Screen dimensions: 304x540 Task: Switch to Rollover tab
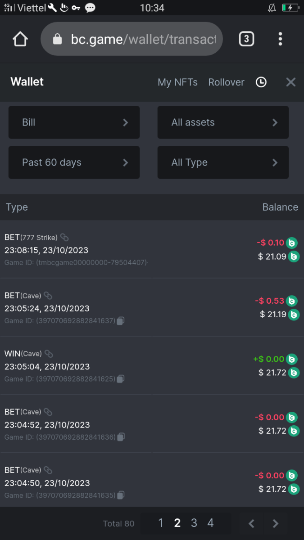coord(226,82)
